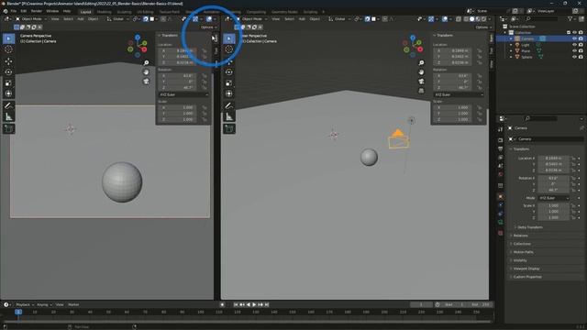Open the Tool properties tab icon

pos(501,129)
